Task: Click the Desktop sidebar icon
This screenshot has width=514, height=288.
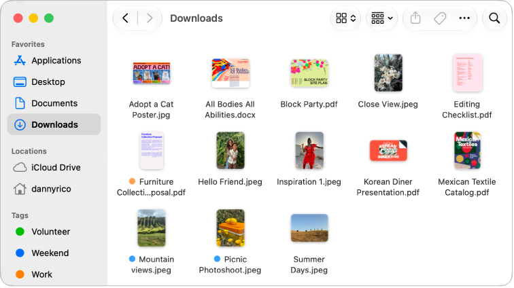Action: (20, 82)
